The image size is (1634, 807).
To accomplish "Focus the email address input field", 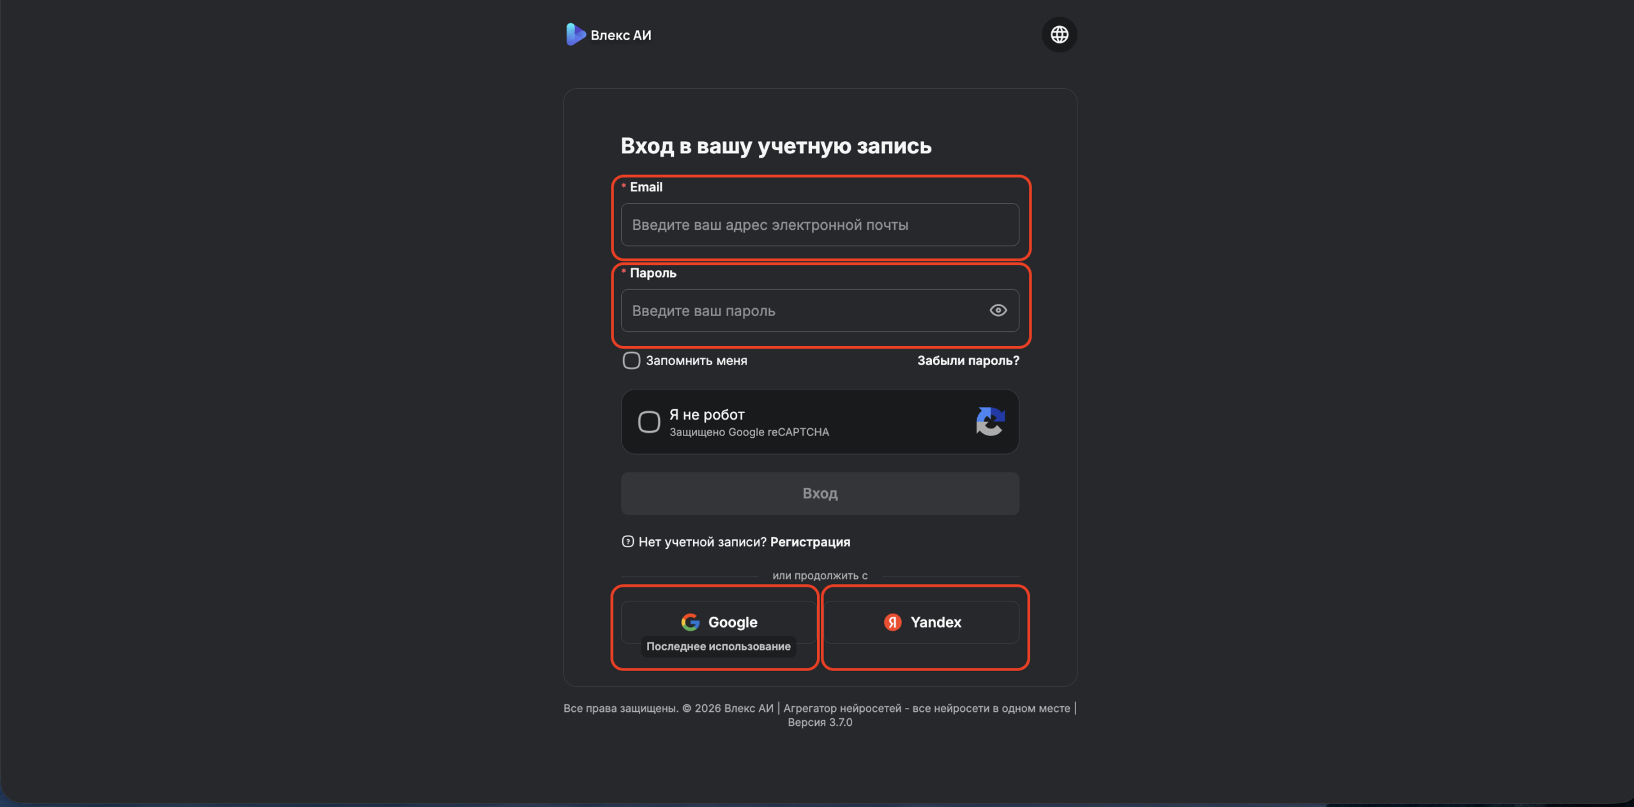I will (x=820, y=225).
